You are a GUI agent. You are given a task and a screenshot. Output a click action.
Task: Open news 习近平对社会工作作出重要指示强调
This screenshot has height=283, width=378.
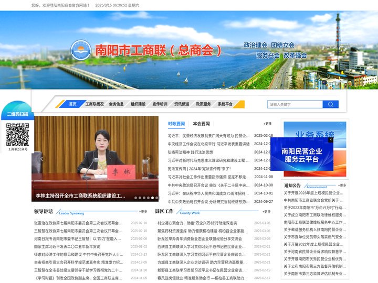[x=208, y=177]
